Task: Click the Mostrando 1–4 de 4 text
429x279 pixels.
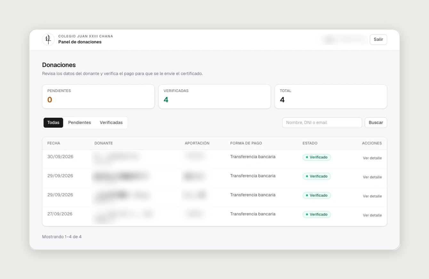Action: [x=62, y=237]
